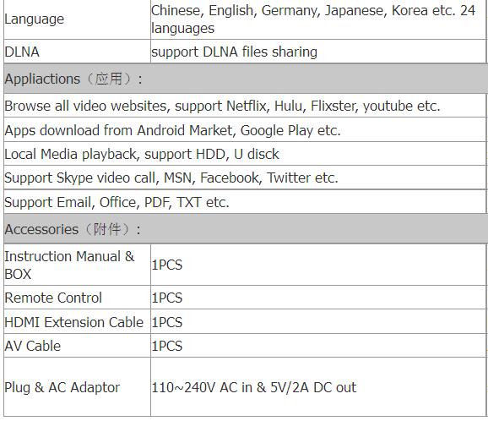The width and height of the screenshot is (488, 421).
Task: Click 1PCS beside Instruction Manual
Action: point(167,265)
